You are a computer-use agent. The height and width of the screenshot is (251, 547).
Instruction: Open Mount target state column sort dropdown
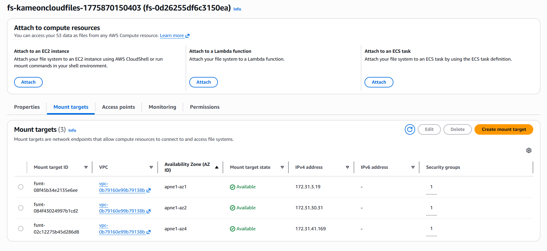click(282, 167)
